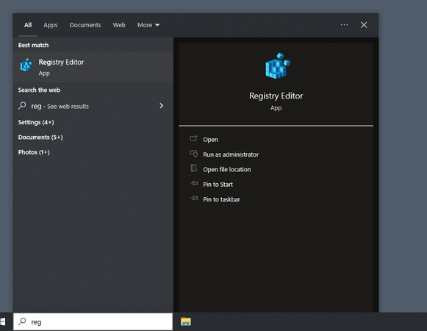Image resolution: width=427 pixels, height=331 pixels.
Task: Select Run as administrator
Action: pyautogui.click(x=231, y=154)
